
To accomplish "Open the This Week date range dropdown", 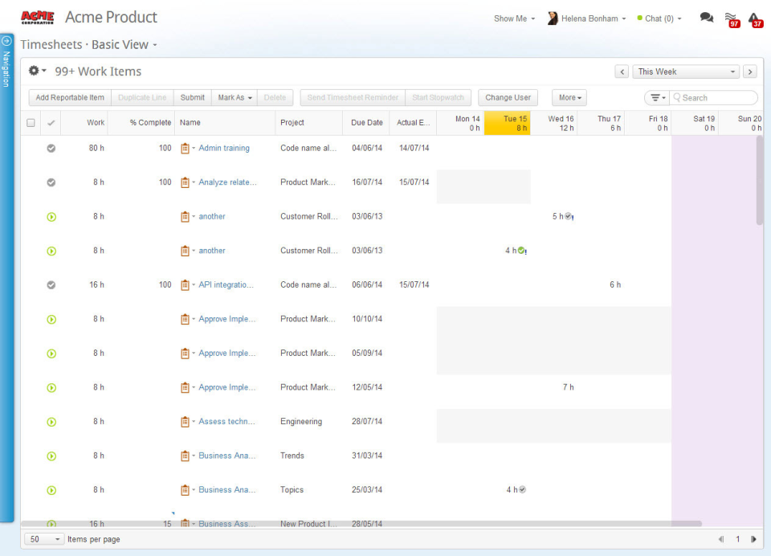I will pyautogui.click(x=686, y=72).
